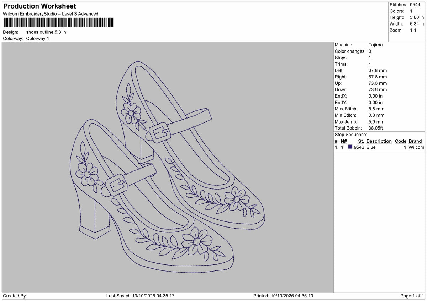This screenshot has width=427, height=301.
Task: Select the Blue description cell
Action: [x=371, y=147]
